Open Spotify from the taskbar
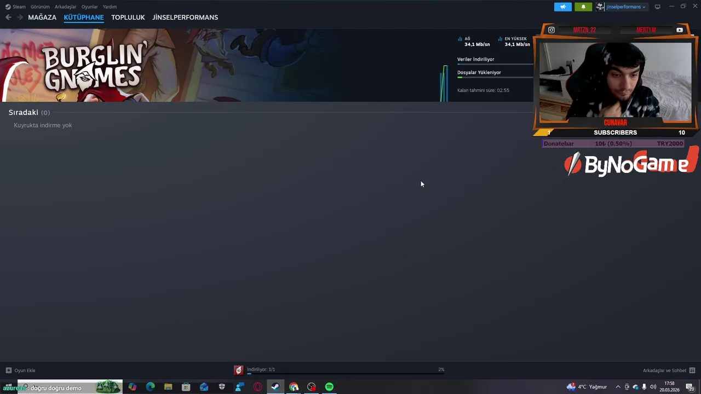Screen dimensions: 701x394 coord(329,387)
